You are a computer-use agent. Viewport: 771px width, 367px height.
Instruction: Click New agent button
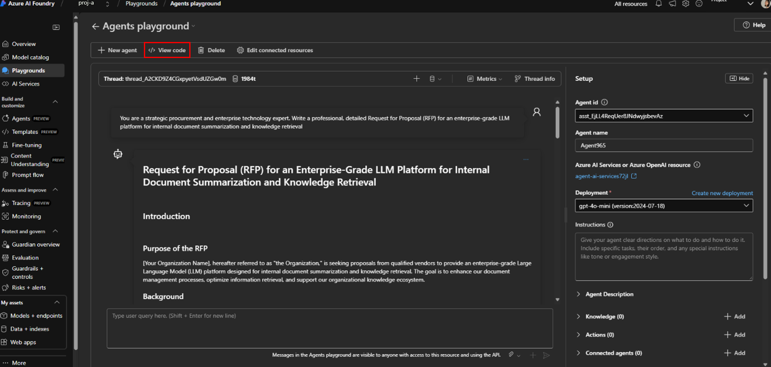(118, 50)
